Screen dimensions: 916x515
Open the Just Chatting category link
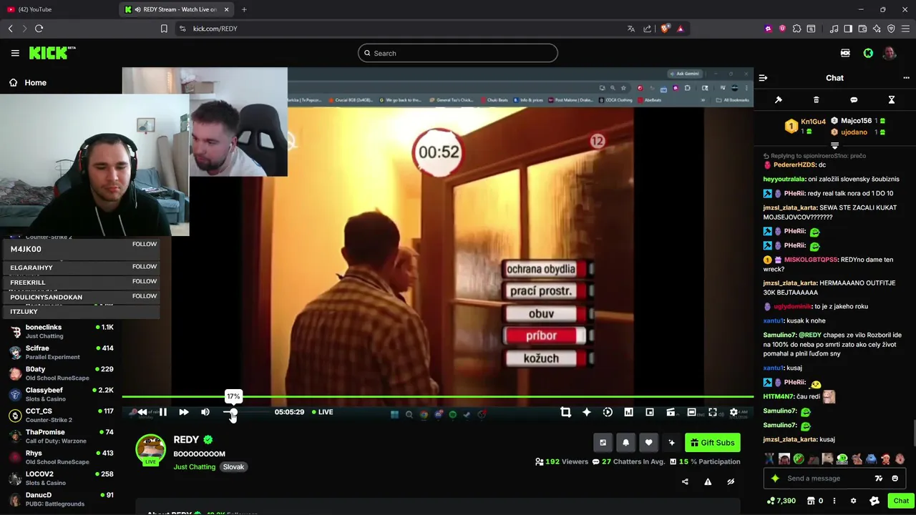coord(194,467)
